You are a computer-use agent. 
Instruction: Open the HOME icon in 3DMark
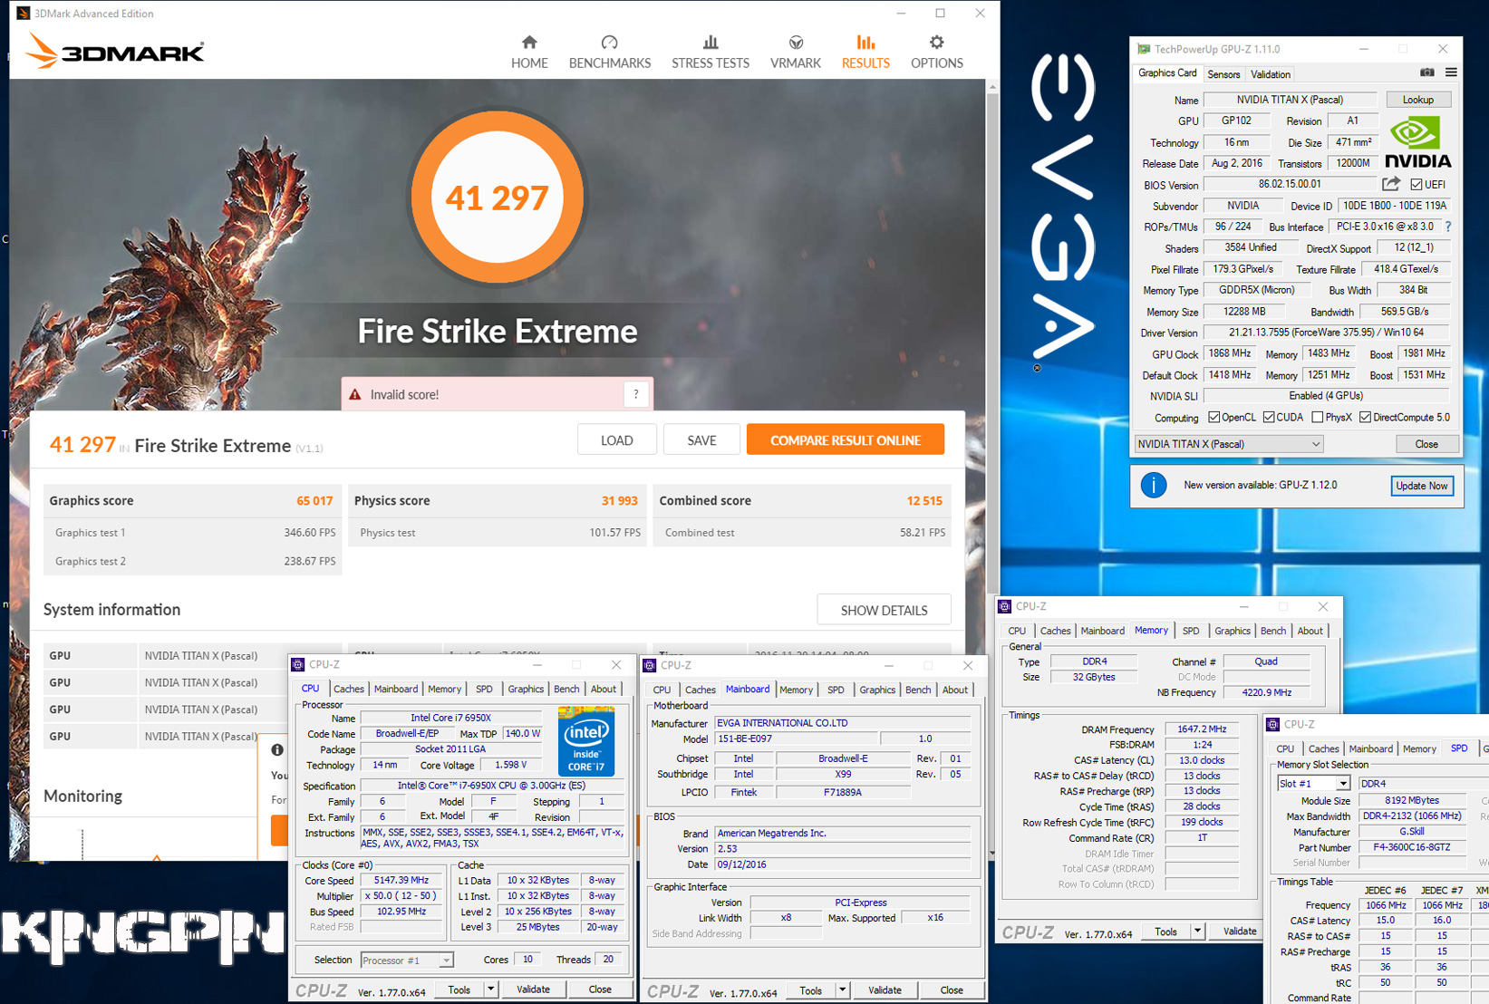click(x=529, y=43)
